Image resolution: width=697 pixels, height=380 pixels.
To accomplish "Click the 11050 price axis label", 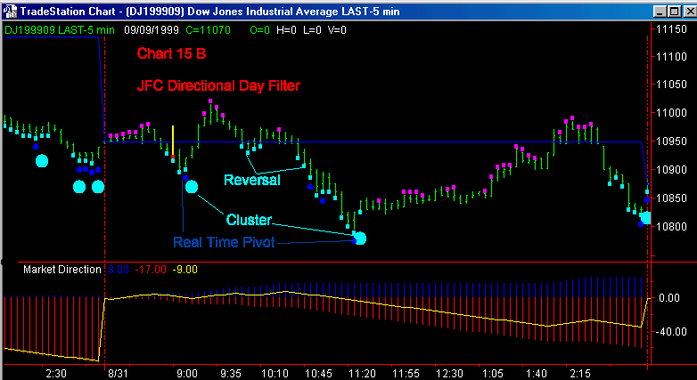I will pyautogui.click(x=672, y=85).
